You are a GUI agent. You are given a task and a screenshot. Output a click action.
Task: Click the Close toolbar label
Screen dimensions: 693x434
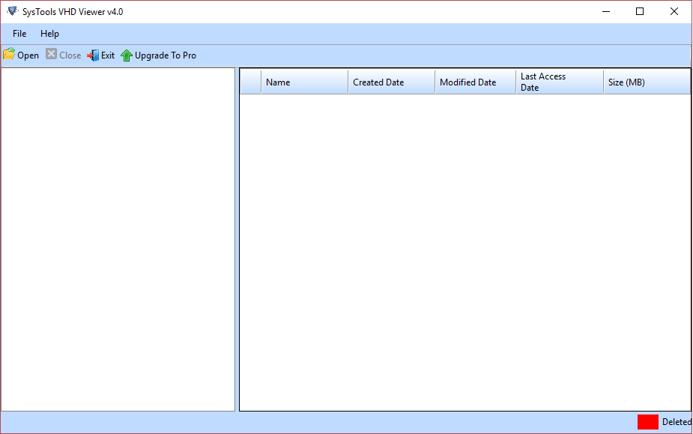[x=70, y=55]
